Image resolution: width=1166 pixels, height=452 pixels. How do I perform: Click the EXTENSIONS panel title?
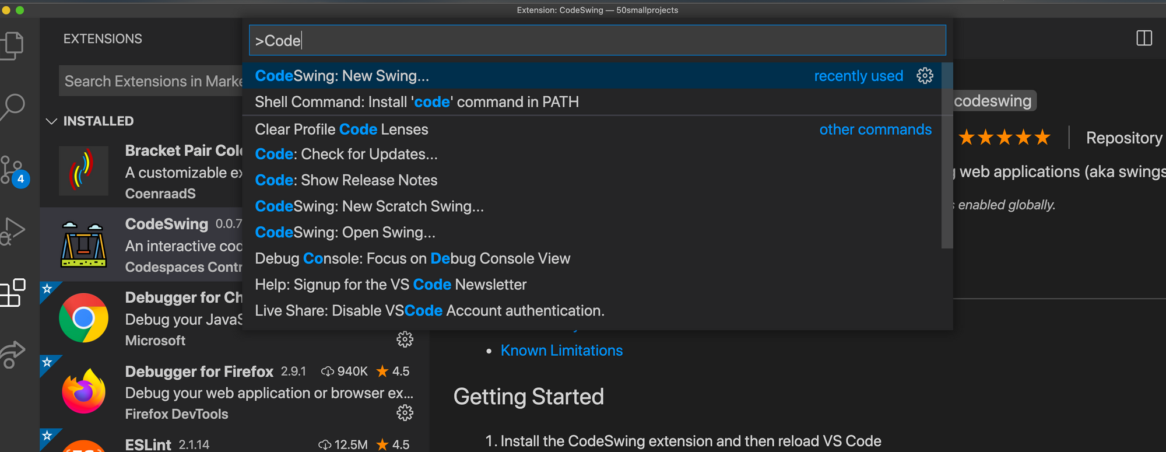point(103,38)
